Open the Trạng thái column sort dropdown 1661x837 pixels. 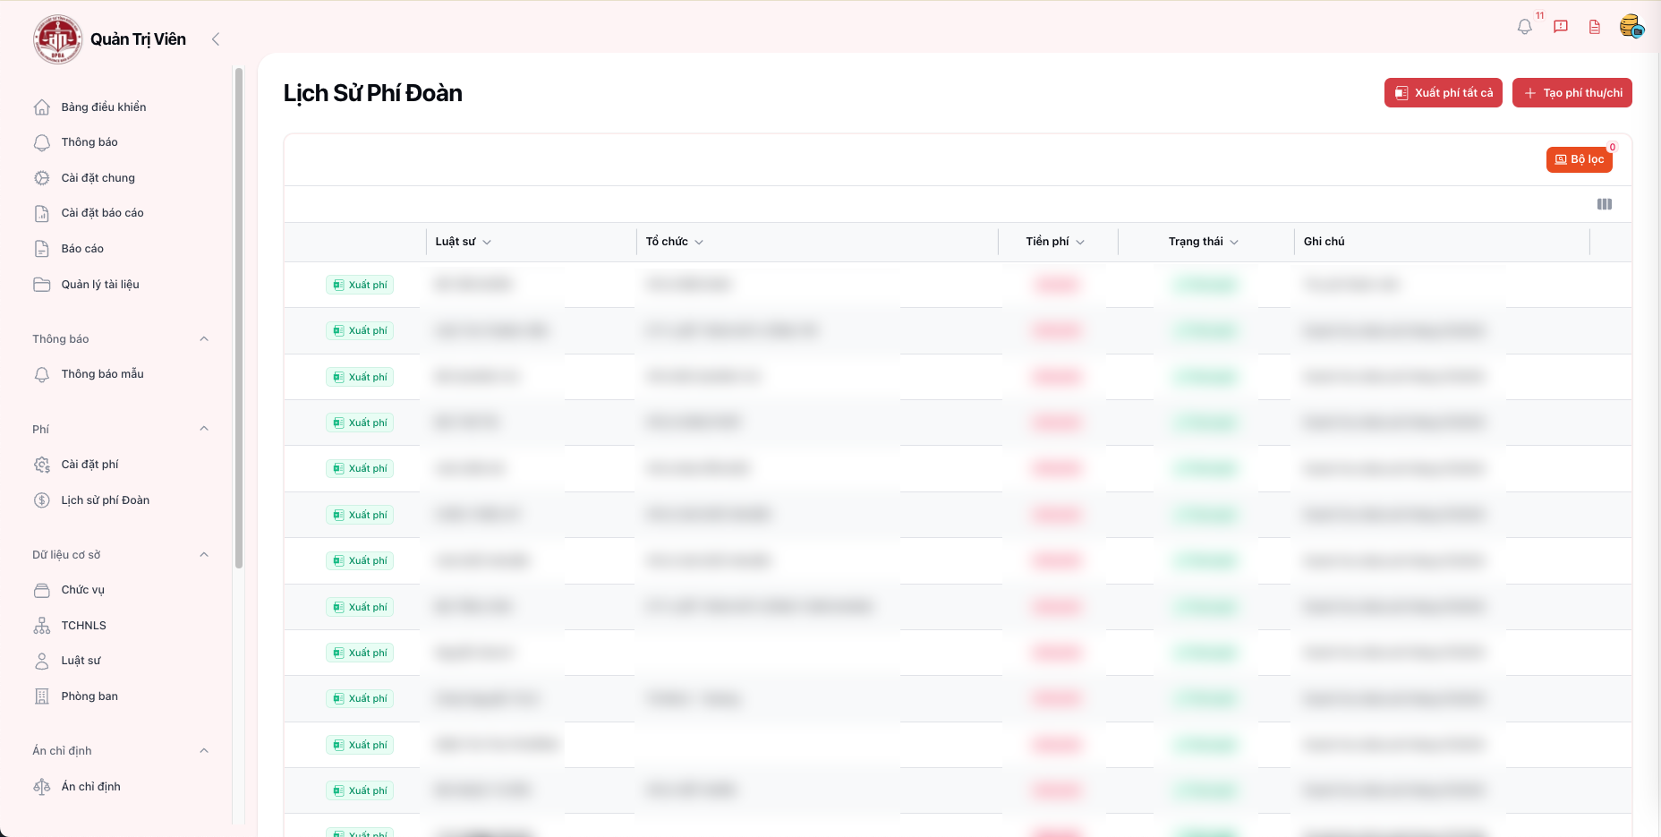click(1234, 243)
